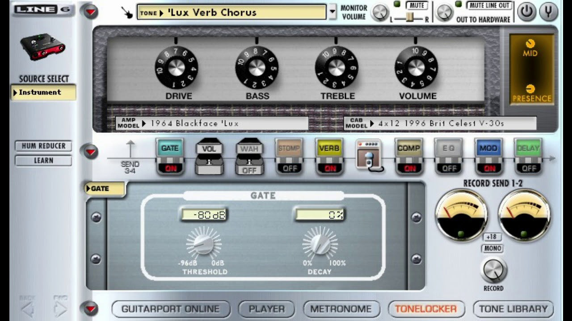Toggle the Gate ON switch

pos(170,169)
